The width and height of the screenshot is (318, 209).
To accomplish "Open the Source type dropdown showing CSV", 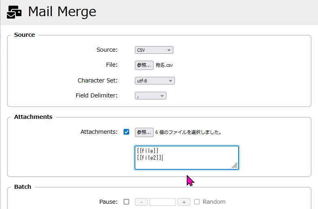I will [154, 50].
